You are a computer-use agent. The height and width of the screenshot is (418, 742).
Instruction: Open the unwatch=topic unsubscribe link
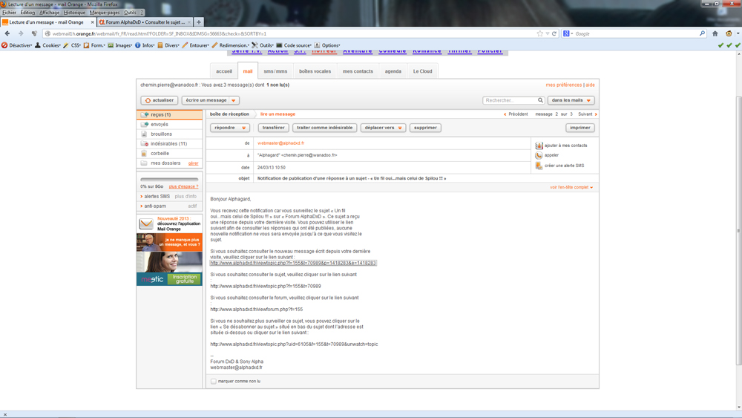pos(294,344)
